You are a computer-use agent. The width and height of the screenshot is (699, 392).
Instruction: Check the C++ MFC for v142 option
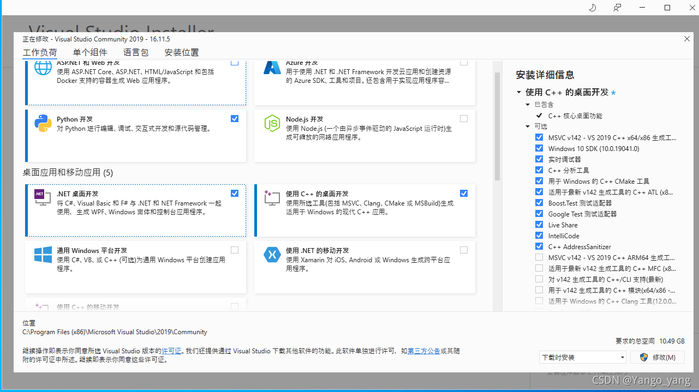pos(539,268)
